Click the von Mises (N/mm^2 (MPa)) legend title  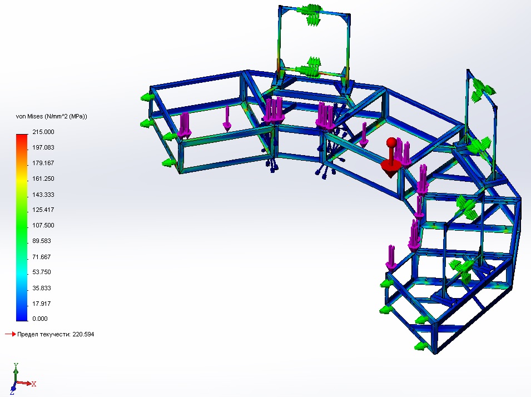coord(52,117)
